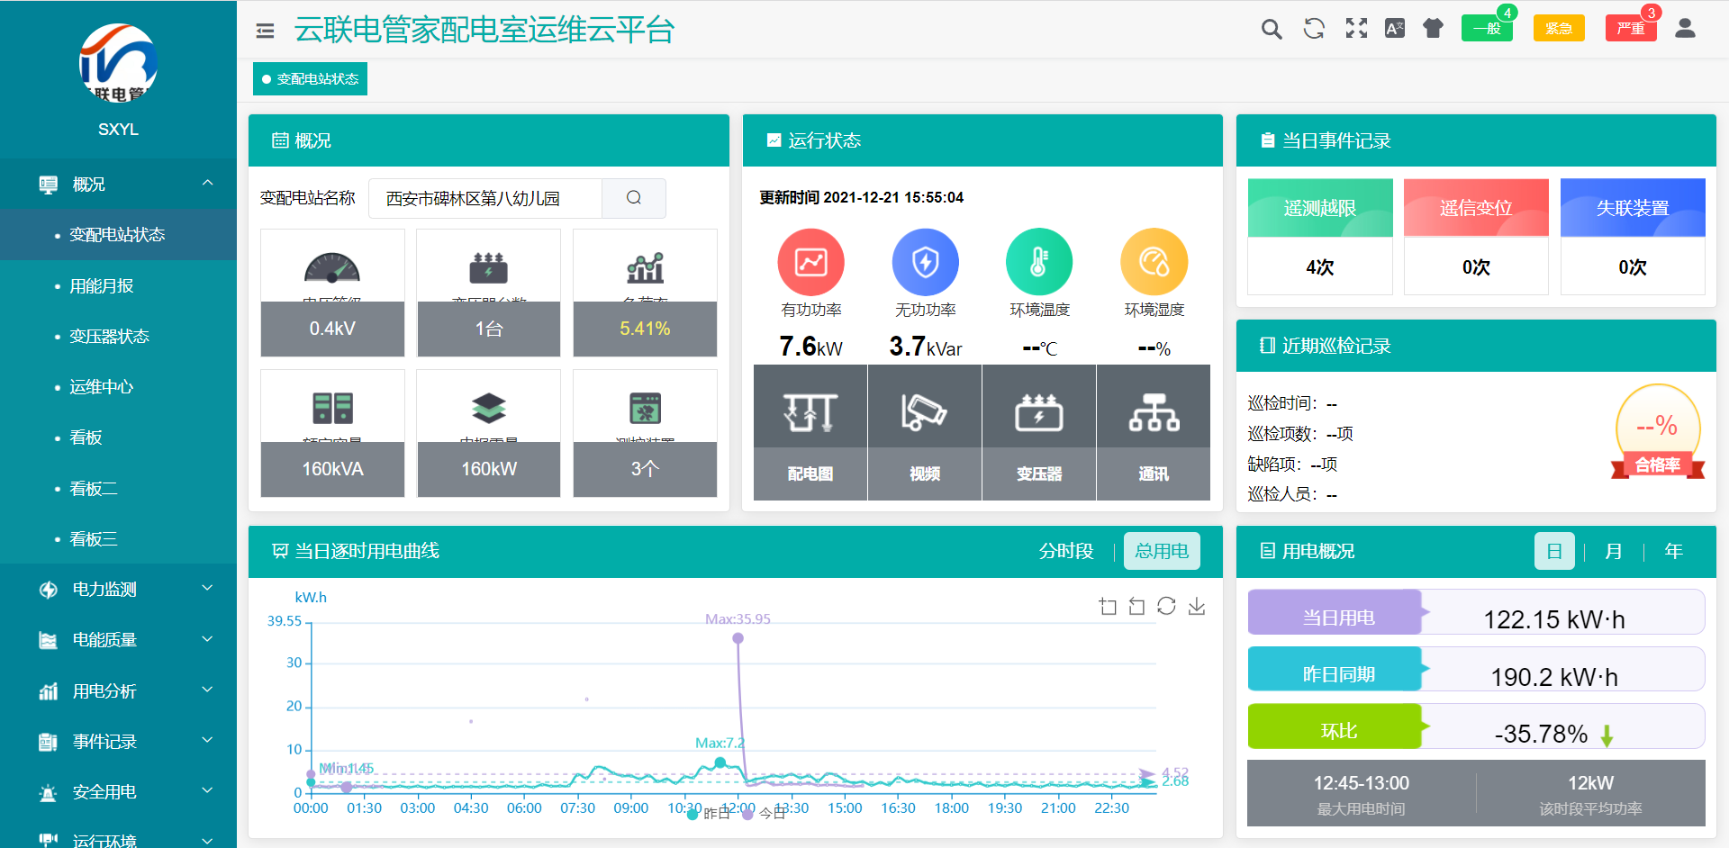Image resolution: width=1729 pixels, height=848 pixels.
Task: Open the 变压器状态 sidebar item
Action: click(x=105, y=336)
